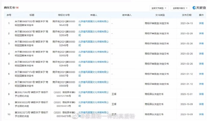
Task: Open 详情 for document ending 05008号
Action: point(201,84)
